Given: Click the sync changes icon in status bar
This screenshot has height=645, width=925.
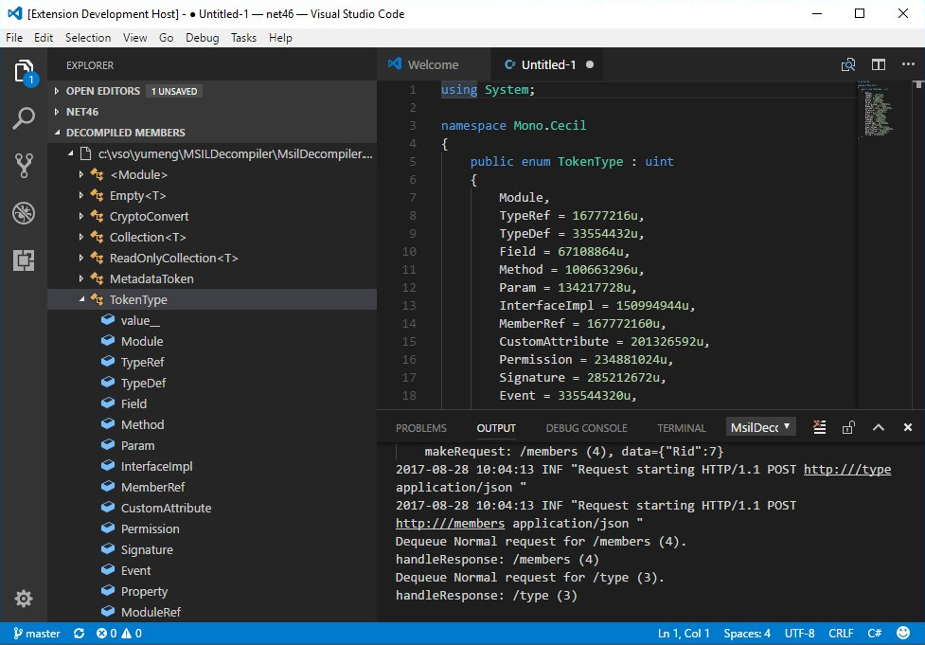Looking at the screenshot, I should [x=79, y=634].
